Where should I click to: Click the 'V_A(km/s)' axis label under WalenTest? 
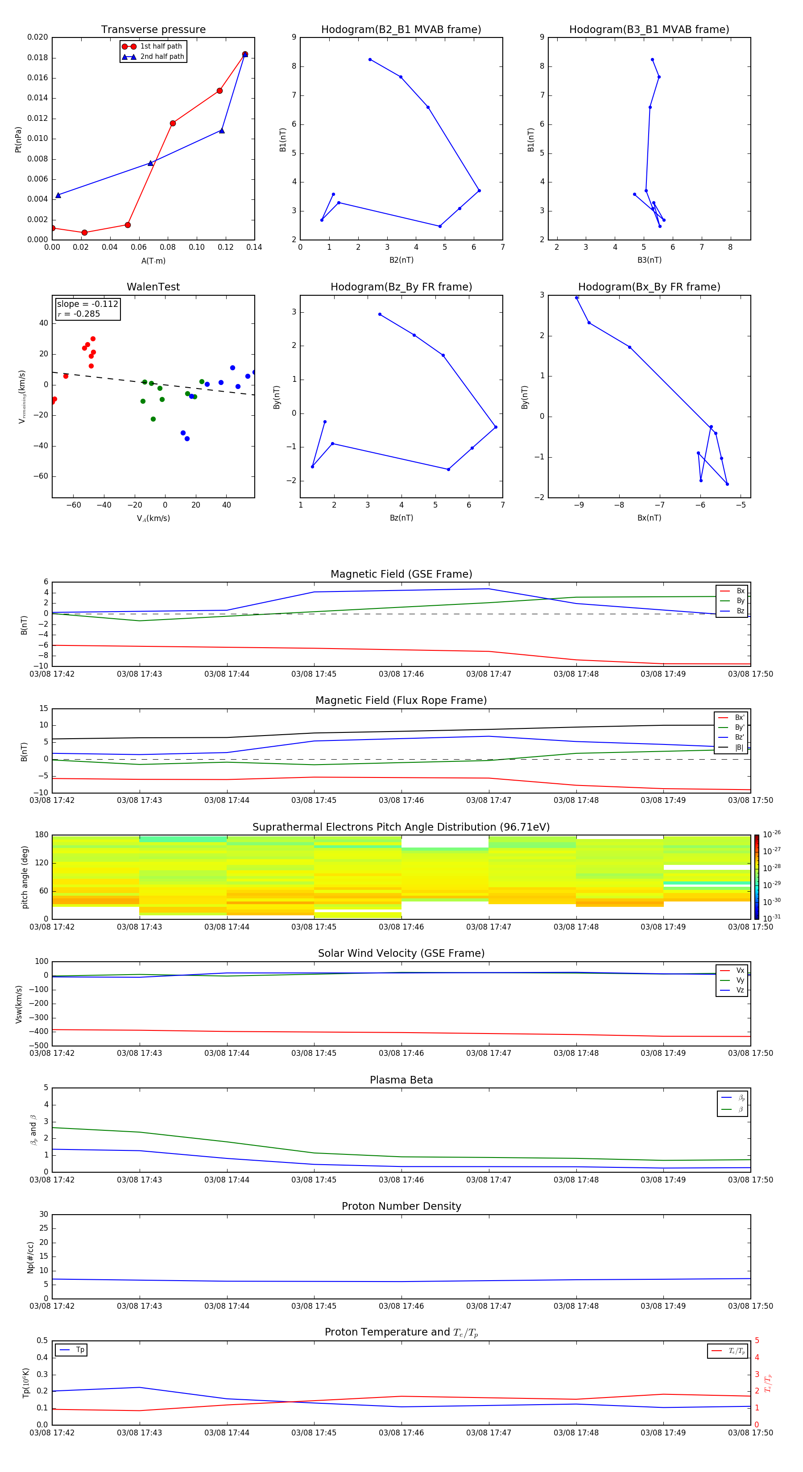point(153,518)
